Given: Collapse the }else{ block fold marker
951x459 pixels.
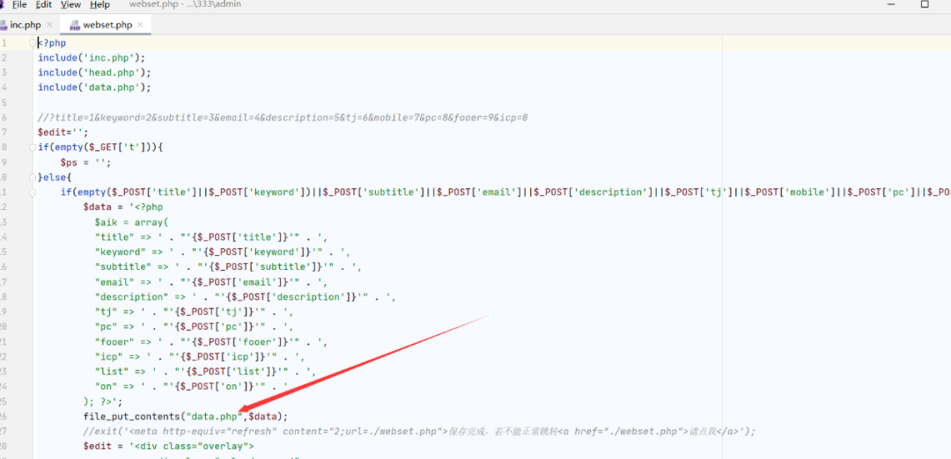Looking at the screenshot, I should click(x=33, y=178).
